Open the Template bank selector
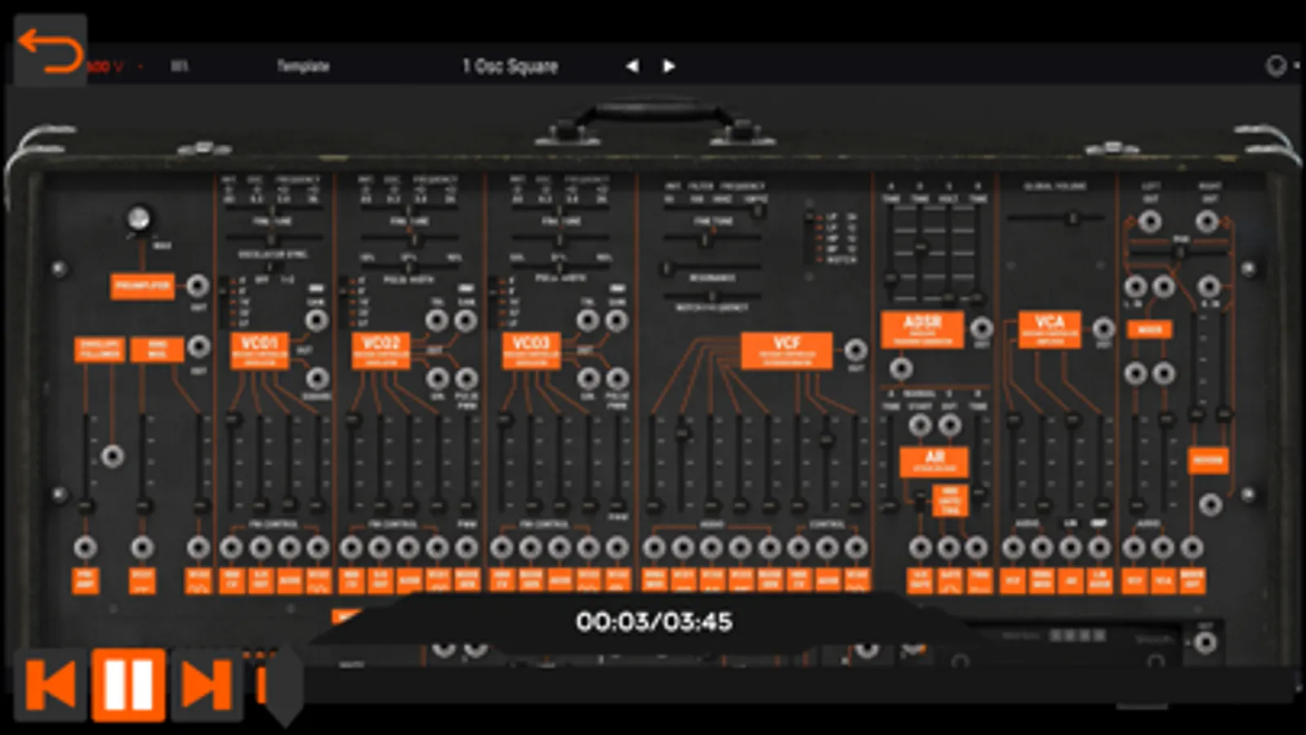This screenshot has height=735, width=1306. pos(303,66)
